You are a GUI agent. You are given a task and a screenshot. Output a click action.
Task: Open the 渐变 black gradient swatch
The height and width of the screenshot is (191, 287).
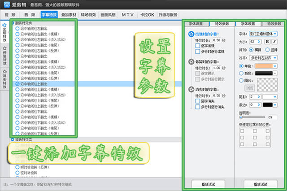click(x=266, y=73)
